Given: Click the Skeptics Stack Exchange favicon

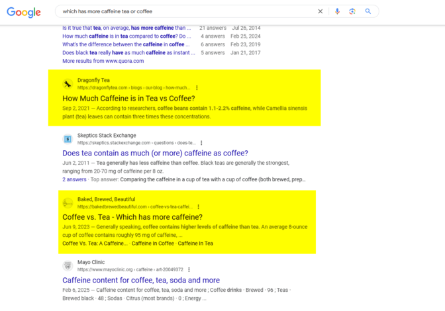Looking at the screenshot, I should (68, 139).
